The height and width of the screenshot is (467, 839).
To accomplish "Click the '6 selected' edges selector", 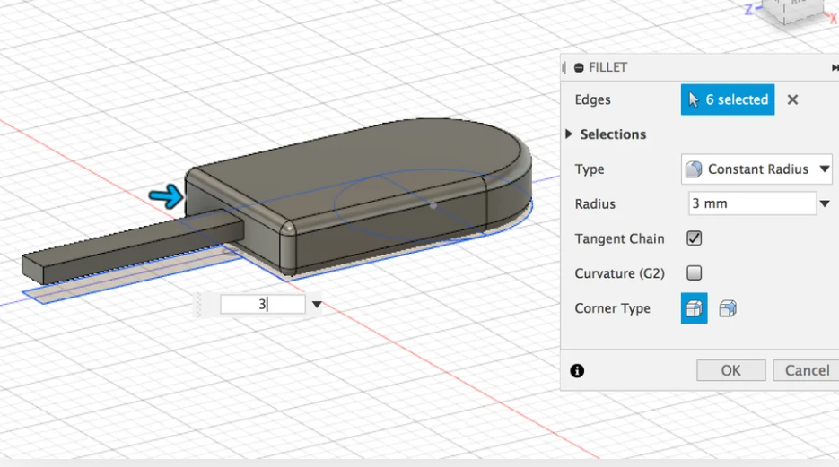I will tap(727, 99).
